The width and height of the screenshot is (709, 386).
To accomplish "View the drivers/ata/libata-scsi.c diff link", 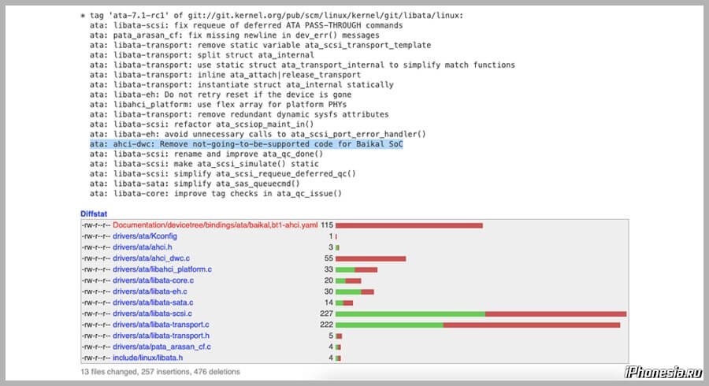I will [152, 314].
